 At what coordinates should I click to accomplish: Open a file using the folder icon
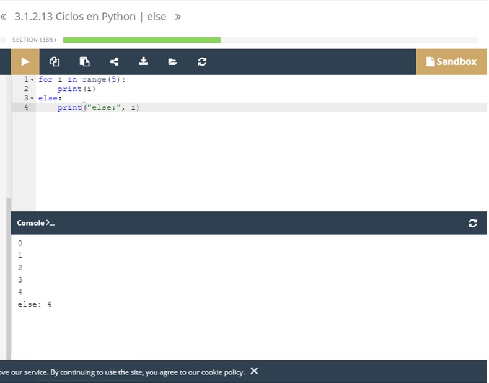tap(172, 61)
